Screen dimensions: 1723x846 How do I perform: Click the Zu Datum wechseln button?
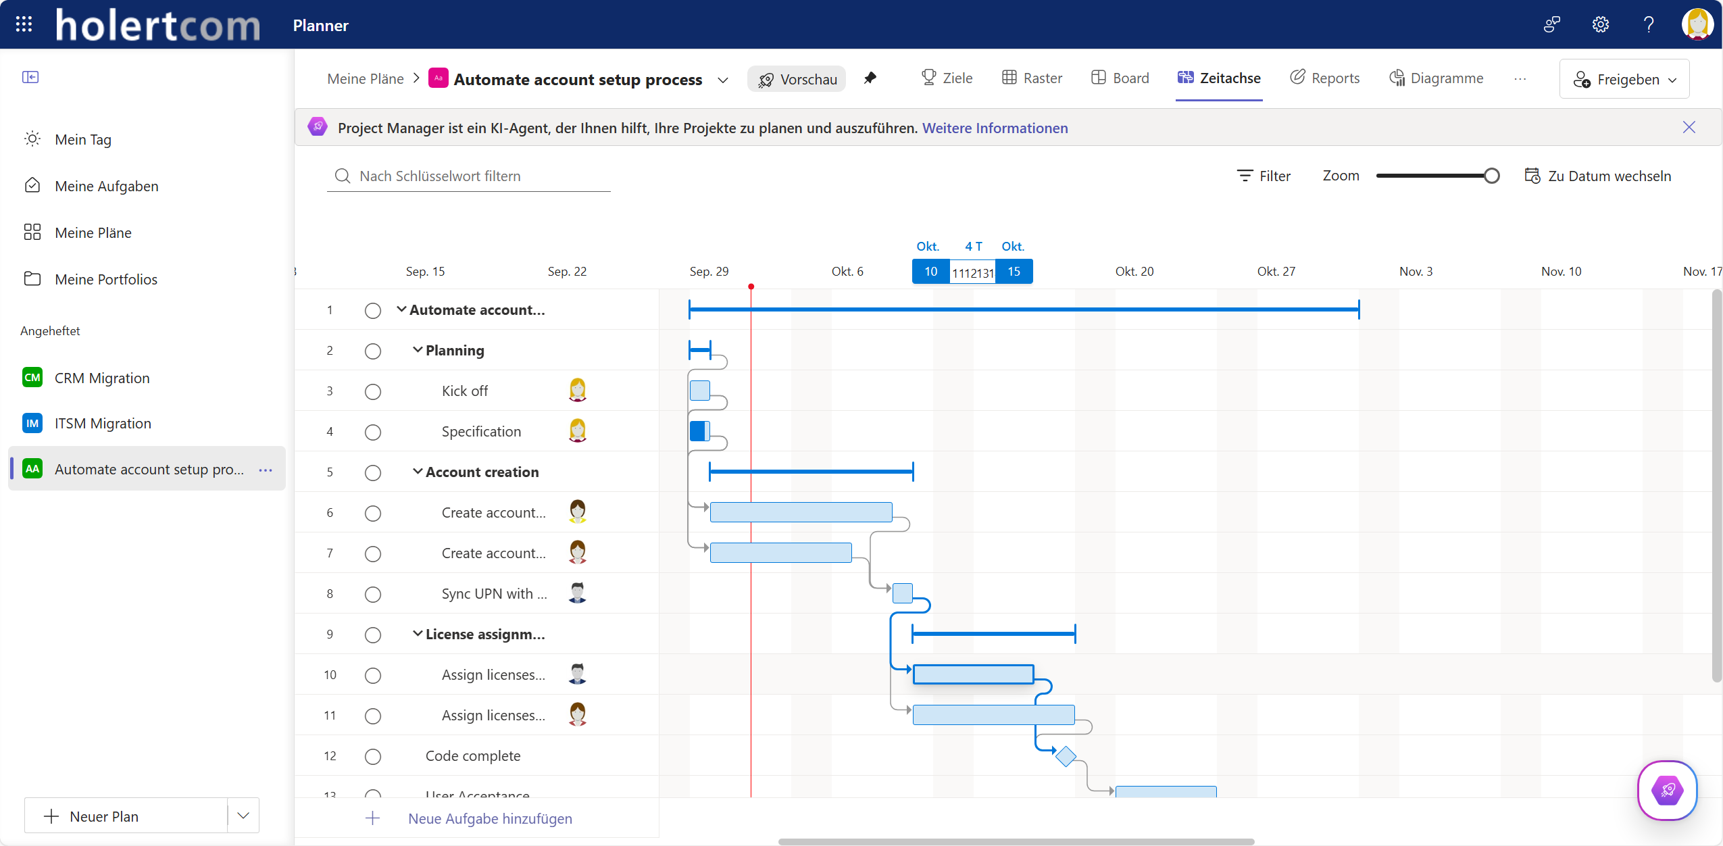coord(1598,176)
